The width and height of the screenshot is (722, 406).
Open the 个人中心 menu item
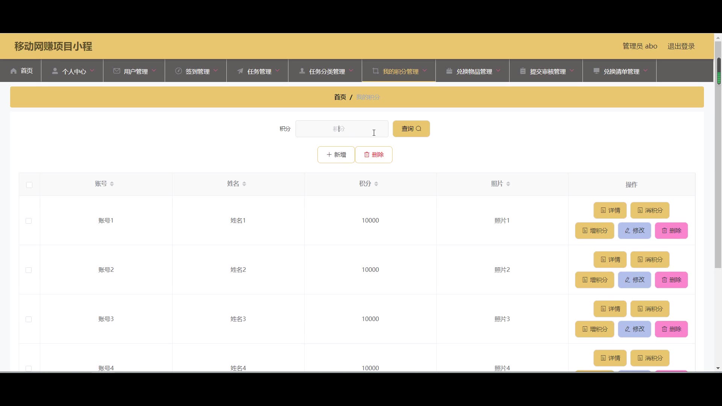(x=74, y=71)
